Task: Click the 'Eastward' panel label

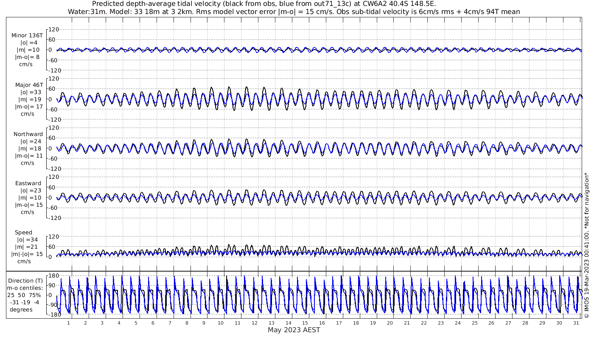Action: pos(28,183)
